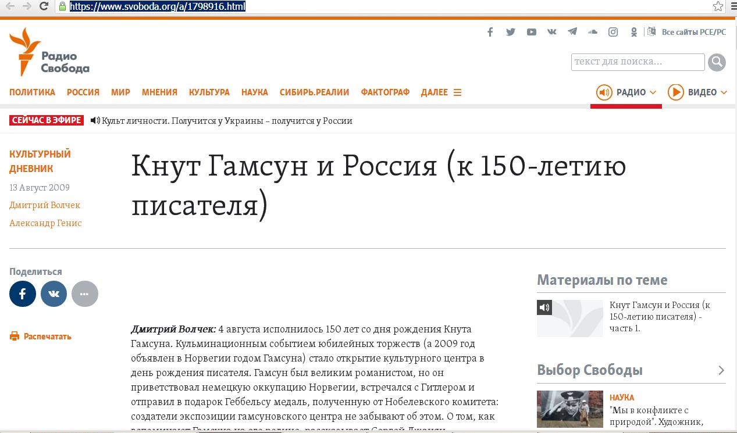Open the Twitter icon in header

coord(511,32)
